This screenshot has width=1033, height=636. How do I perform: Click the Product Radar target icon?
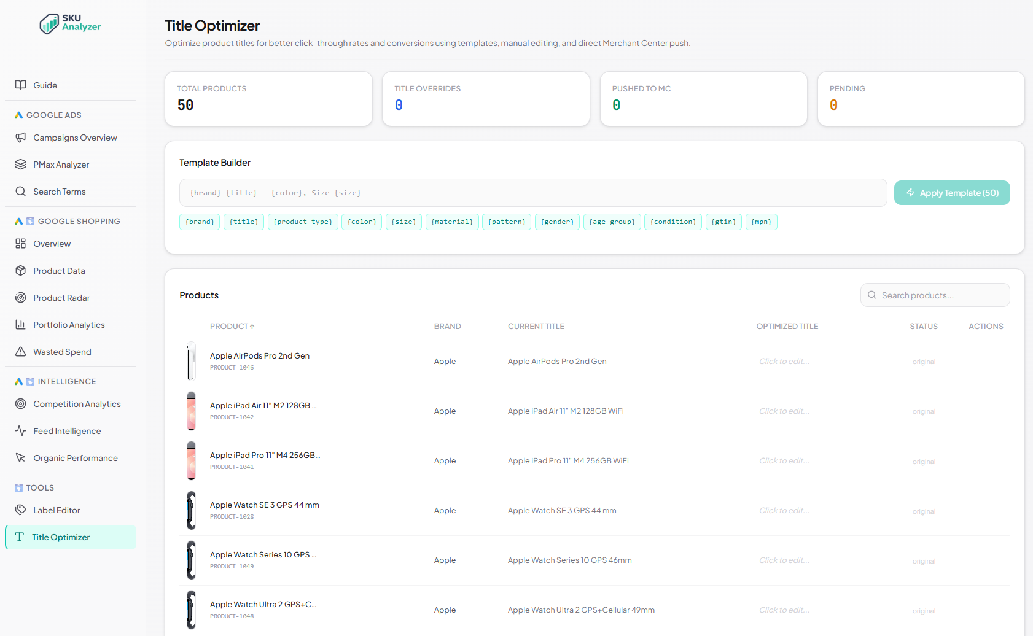[x=20, y=297]
